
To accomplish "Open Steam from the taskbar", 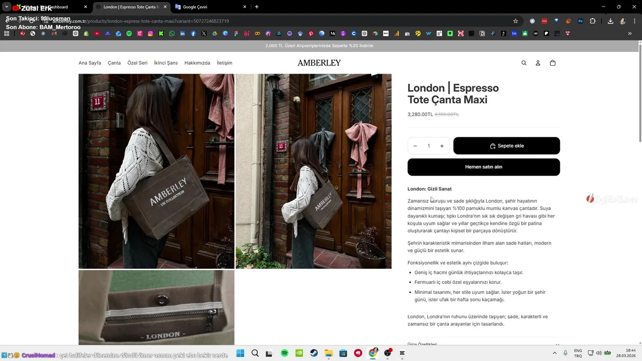I will 313,353.
